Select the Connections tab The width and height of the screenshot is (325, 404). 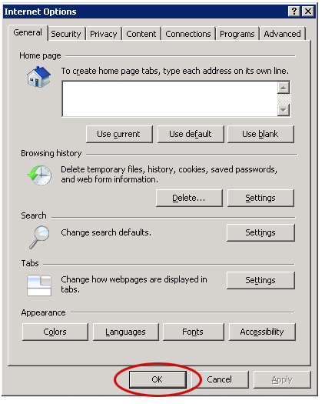[188, 34]
